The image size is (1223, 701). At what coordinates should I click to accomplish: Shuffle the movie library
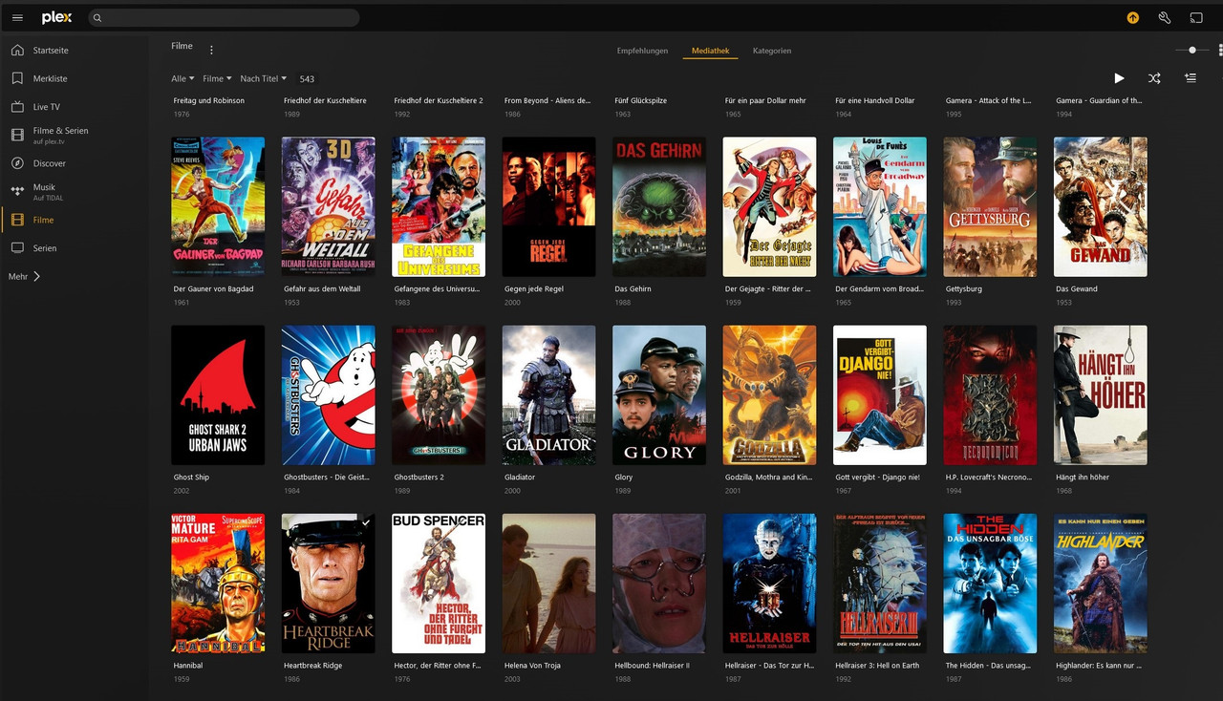pyautogui.click(x=1154, y=78)
